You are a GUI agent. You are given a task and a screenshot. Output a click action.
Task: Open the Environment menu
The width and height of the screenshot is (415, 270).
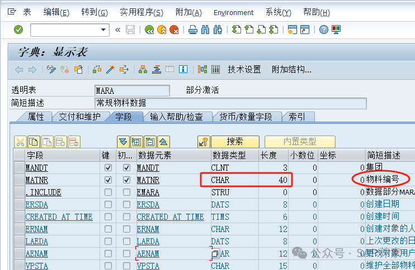point(233,12)
